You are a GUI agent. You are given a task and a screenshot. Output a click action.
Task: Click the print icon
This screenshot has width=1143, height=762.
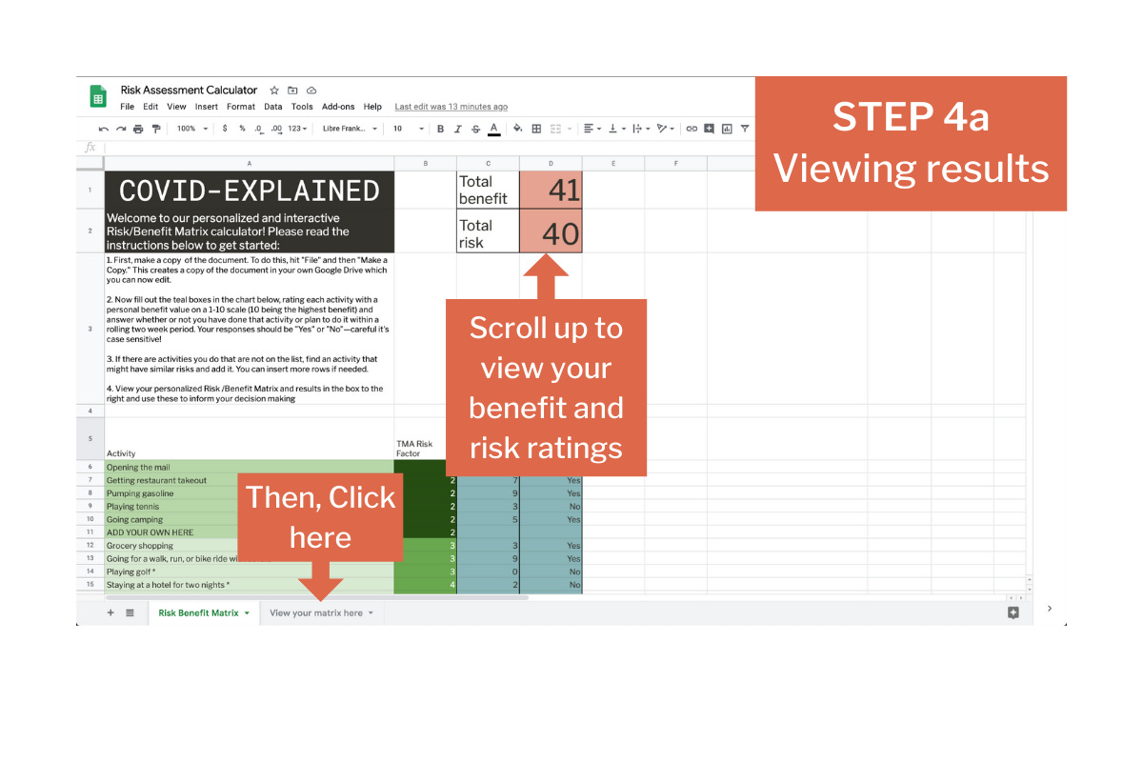pyautogui.click(x=138, y=129)
